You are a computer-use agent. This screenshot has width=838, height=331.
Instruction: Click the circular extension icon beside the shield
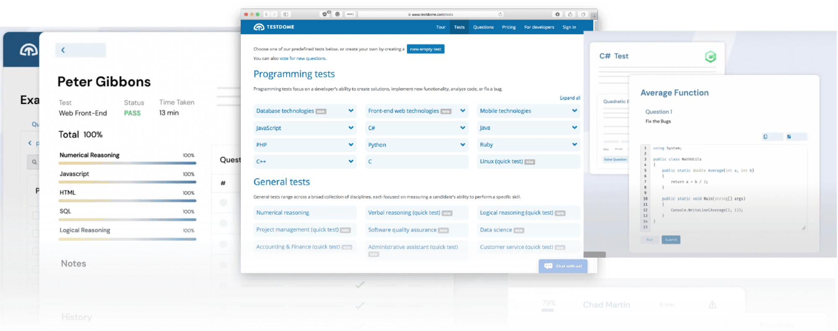tap(337, 14)
